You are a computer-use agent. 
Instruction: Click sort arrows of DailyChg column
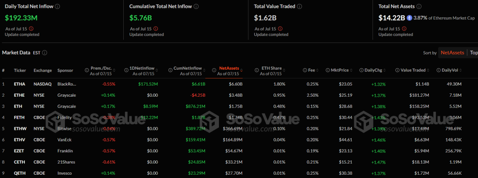(385, 70)
